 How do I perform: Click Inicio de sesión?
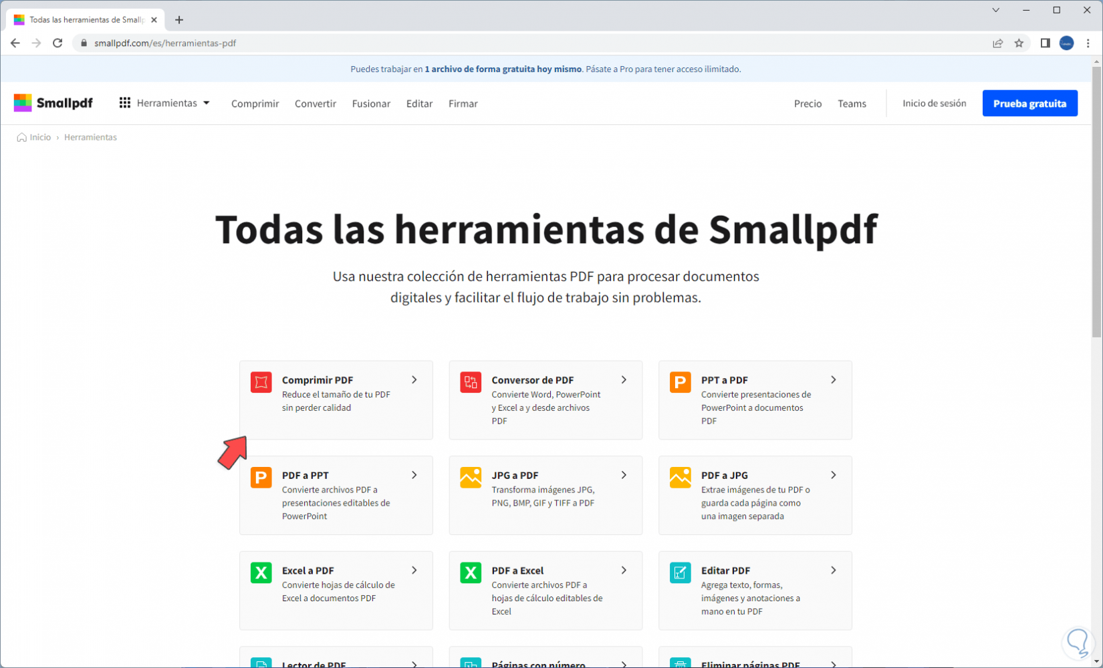pos(934,104)
